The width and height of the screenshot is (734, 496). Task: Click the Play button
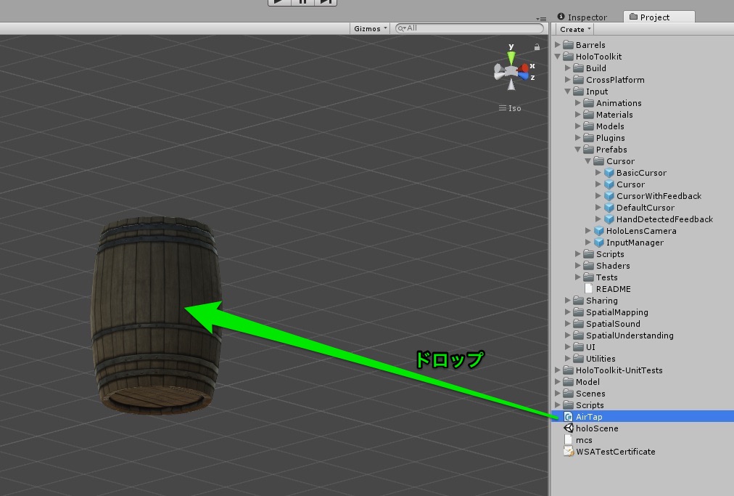click(x=279, y=2)
